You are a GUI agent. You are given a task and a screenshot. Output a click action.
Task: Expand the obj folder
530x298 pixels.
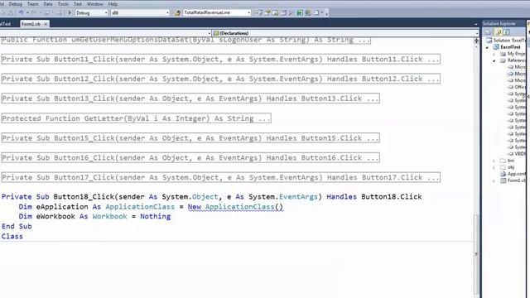494,167
